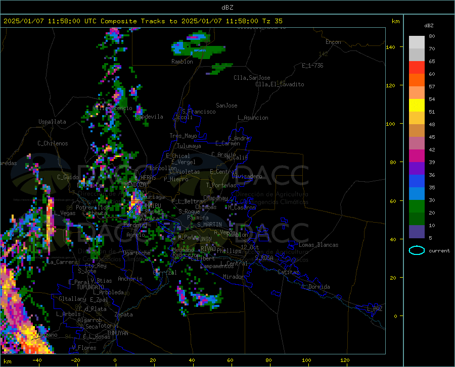Click the 120 km mark on horizontal axis
455x367 pixels.
(345, 360)
